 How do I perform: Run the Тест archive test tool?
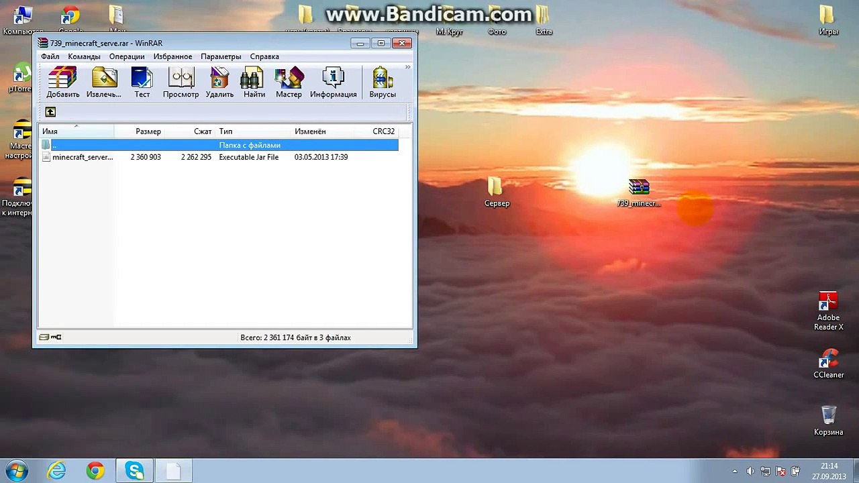point(142,83)
